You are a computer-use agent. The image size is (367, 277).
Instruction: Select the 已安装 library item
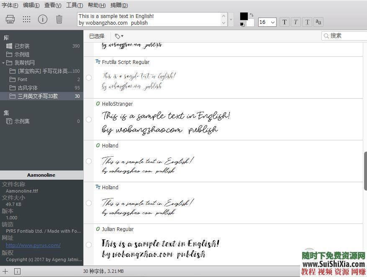[x=42, y=46]
